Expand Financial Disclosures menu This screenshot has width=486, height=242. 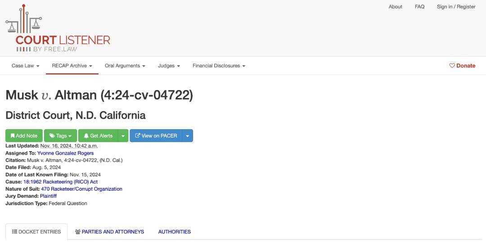[x=219, y=66]
